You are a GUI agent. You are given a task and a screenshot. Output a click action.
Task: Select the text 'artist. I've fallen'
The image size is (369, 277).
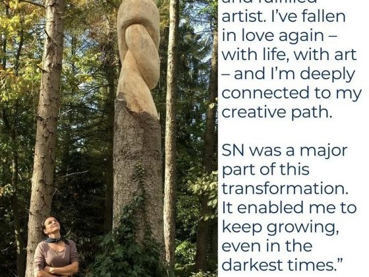tap(283, 16)
